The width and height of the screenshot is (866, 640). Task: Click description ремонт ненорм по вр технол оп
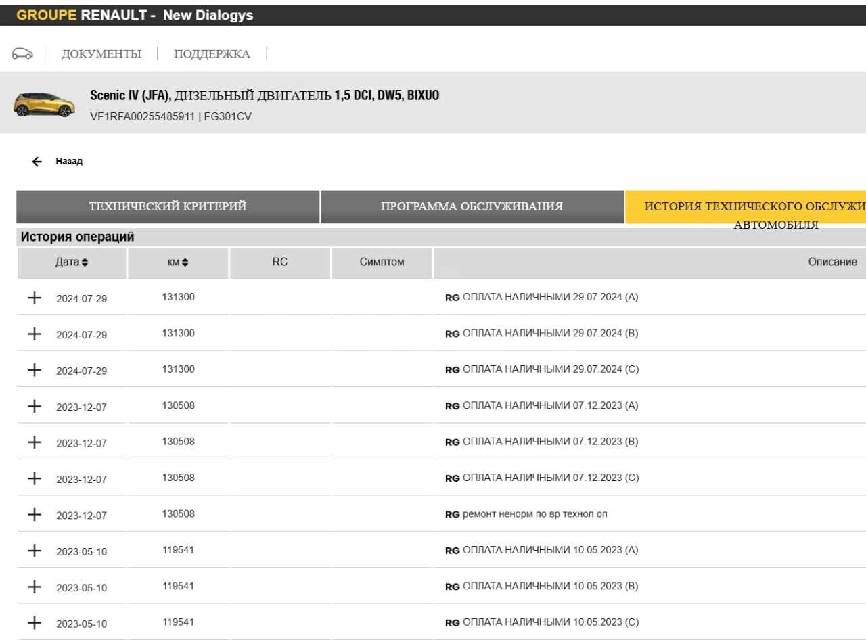point(534,514)
